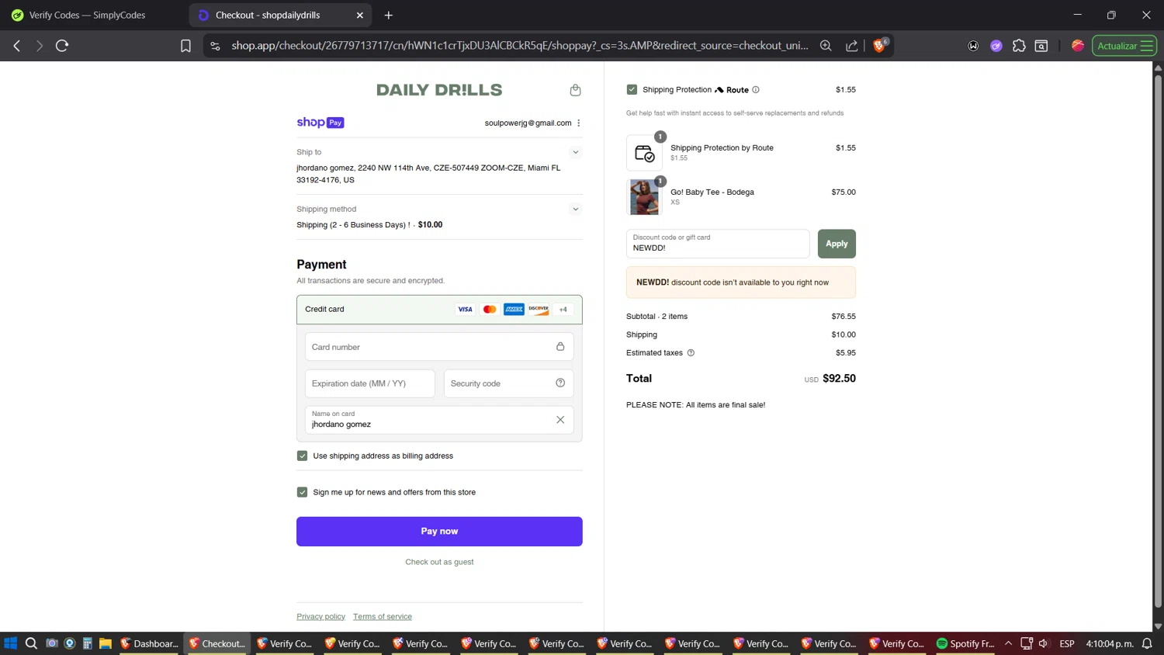Viewport: 1164px width, 655px height.
Task: Open the zoom control in address bar
Action: click(826, 46)
